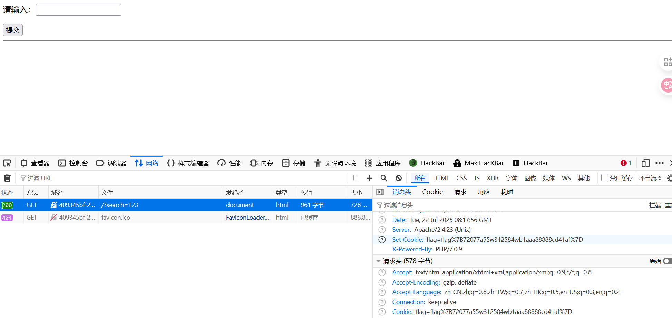The width and height of the screenshot is (672, 318).
Task: Open the green HackBar panel
Action: [x=427, y=163]
